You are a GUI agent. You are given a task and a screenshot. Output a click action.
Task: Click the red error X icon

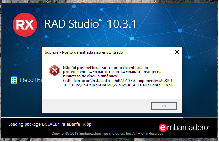55,71
